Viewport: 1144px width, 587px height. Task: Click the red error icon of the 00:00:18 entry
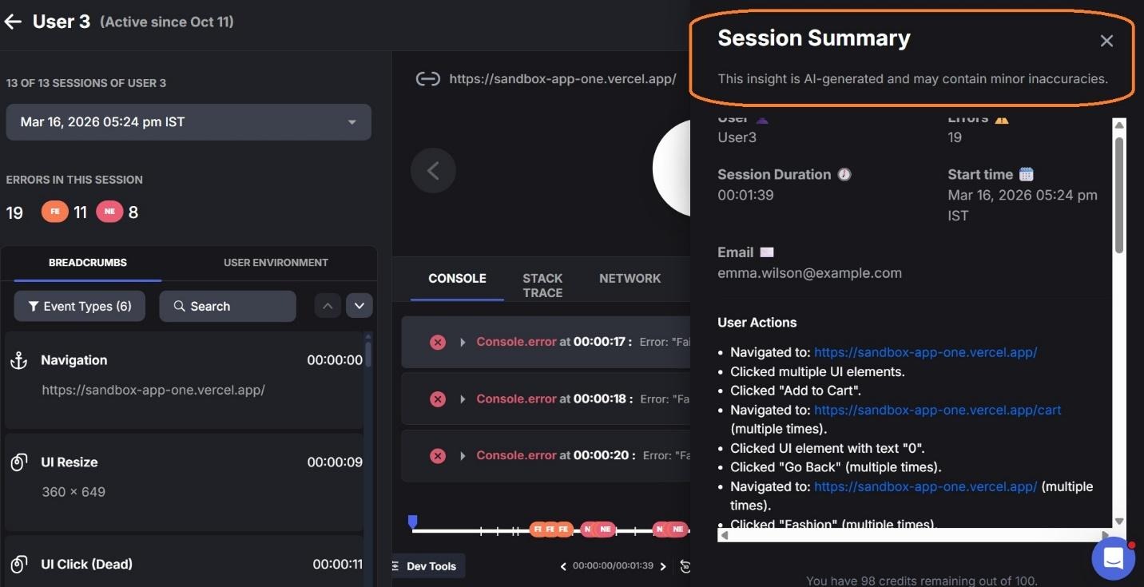point(438,399)
